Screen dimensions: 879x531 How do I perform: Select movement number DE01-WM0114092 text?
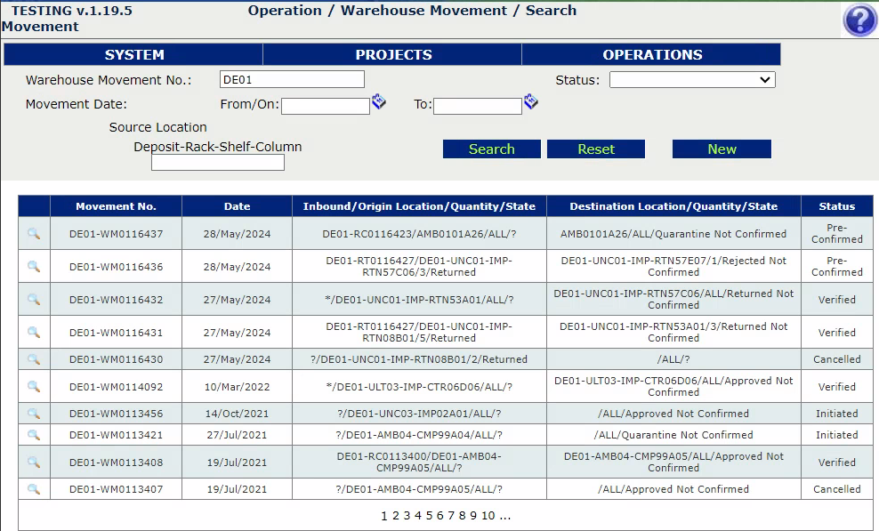click(x=116, y=387)
